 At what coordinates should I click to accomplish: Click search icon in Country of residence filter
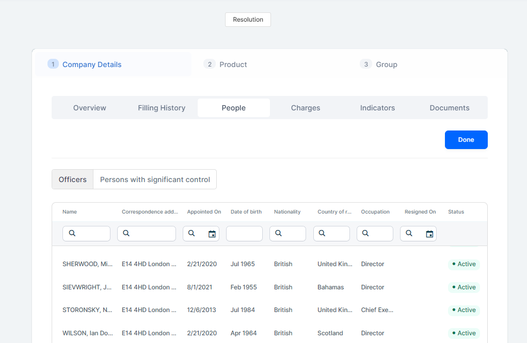pyautogui.click(x=322, y=233)
